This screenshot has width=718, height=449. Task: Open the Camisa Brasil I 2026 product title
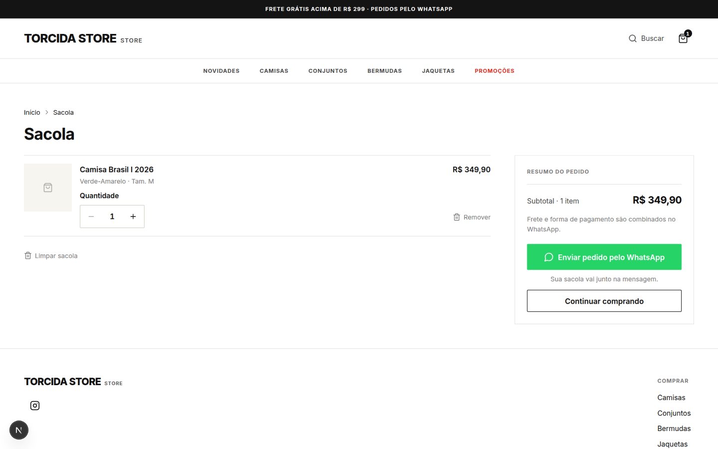[117, 170]
